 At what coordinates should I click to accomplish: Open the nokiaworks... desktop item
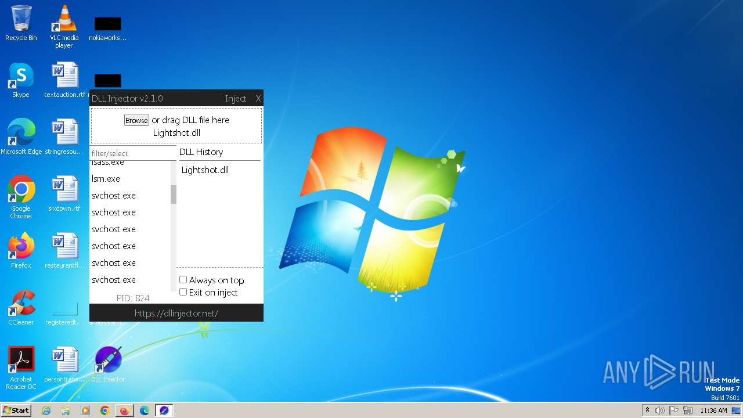pyautogui.click(x=108, y=28)
